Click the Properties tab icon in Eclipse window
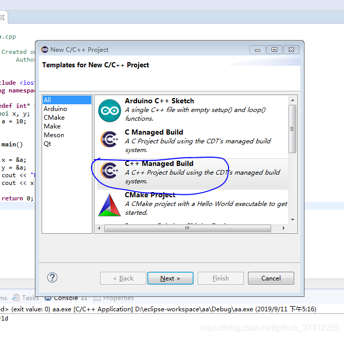344x337 pixels. coord(97,298)
